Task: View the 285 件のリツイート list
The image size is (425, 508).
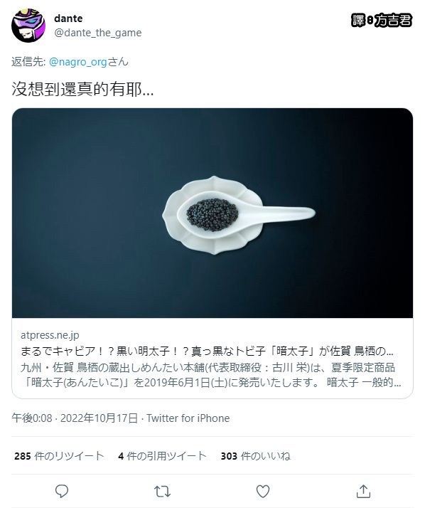Action: 59,456
